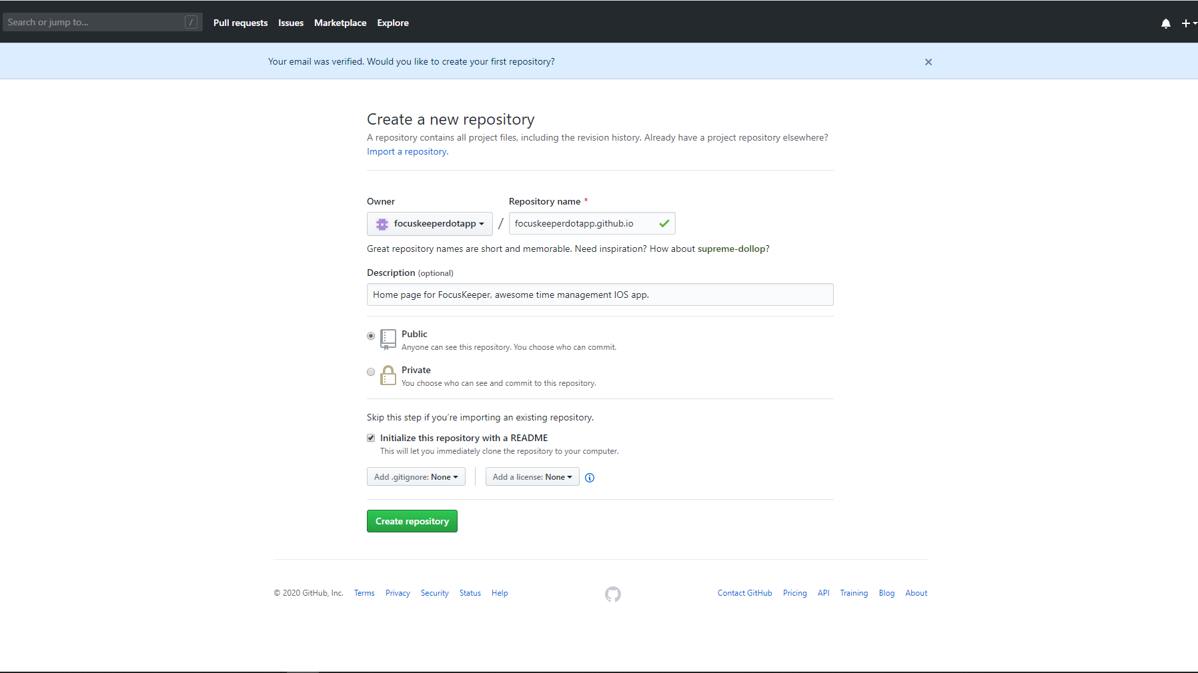Go to Pull requests

pos(240,23)
